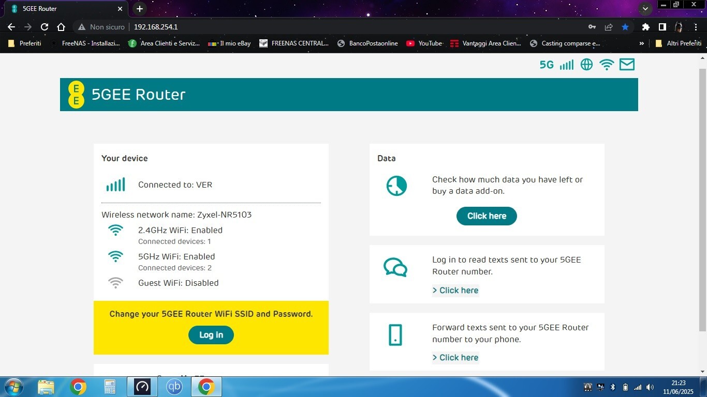Image resolution: width=707 pixels, height=397 pixels.
Task: Expand the tab search dropdown arrow
Action: [645, 9]
